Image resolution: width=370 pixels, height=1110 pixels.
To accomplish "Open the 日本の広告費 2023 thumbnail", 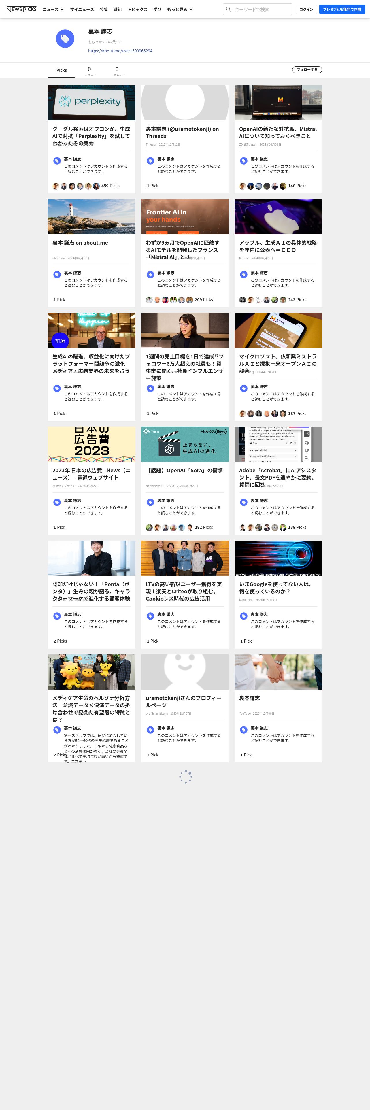I will click(x=92, y=444).
